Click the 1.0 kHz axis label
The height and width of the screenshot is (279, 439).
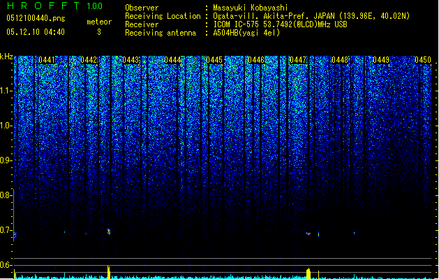pyautogui.click(x=6, y=126)
